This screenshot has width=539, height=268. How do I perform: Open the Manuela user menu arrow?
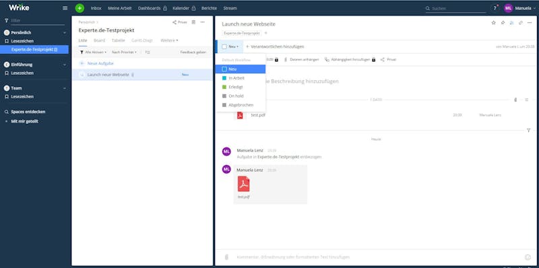pyautogui.click(x=535, y=8)
